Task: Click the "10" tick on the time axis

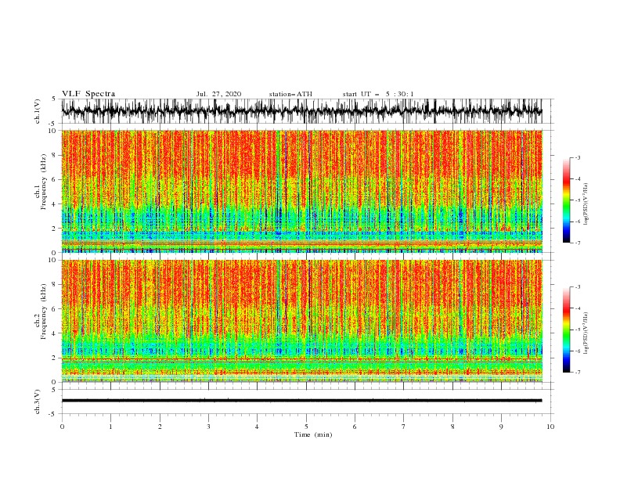Action: (x=550, y=427)
